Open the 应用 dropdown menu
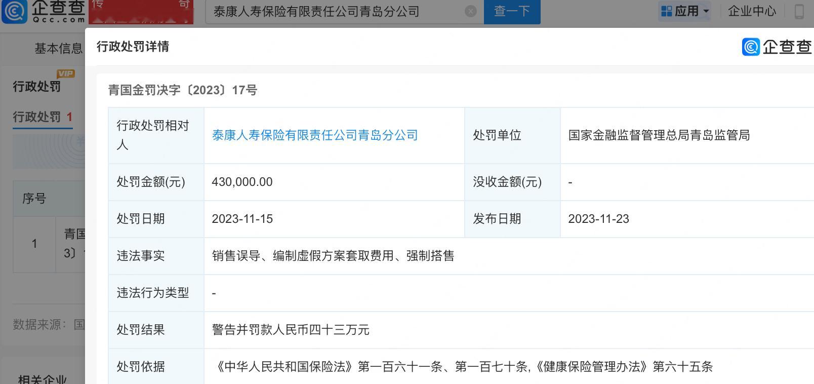Viewport: 814px width, 384px height. [x=686, y=11]
